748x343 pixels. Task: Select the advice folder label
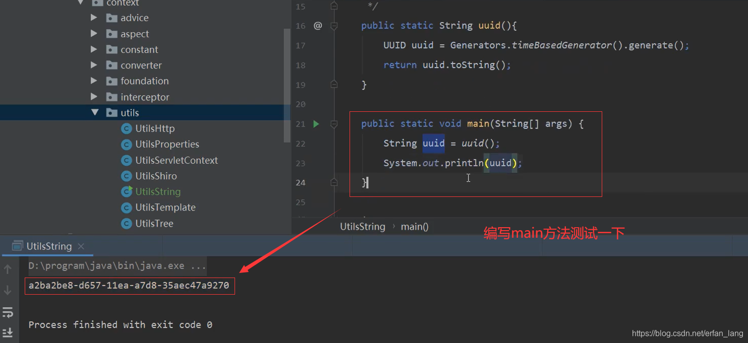pyautogui.click(x=135, y=18)
